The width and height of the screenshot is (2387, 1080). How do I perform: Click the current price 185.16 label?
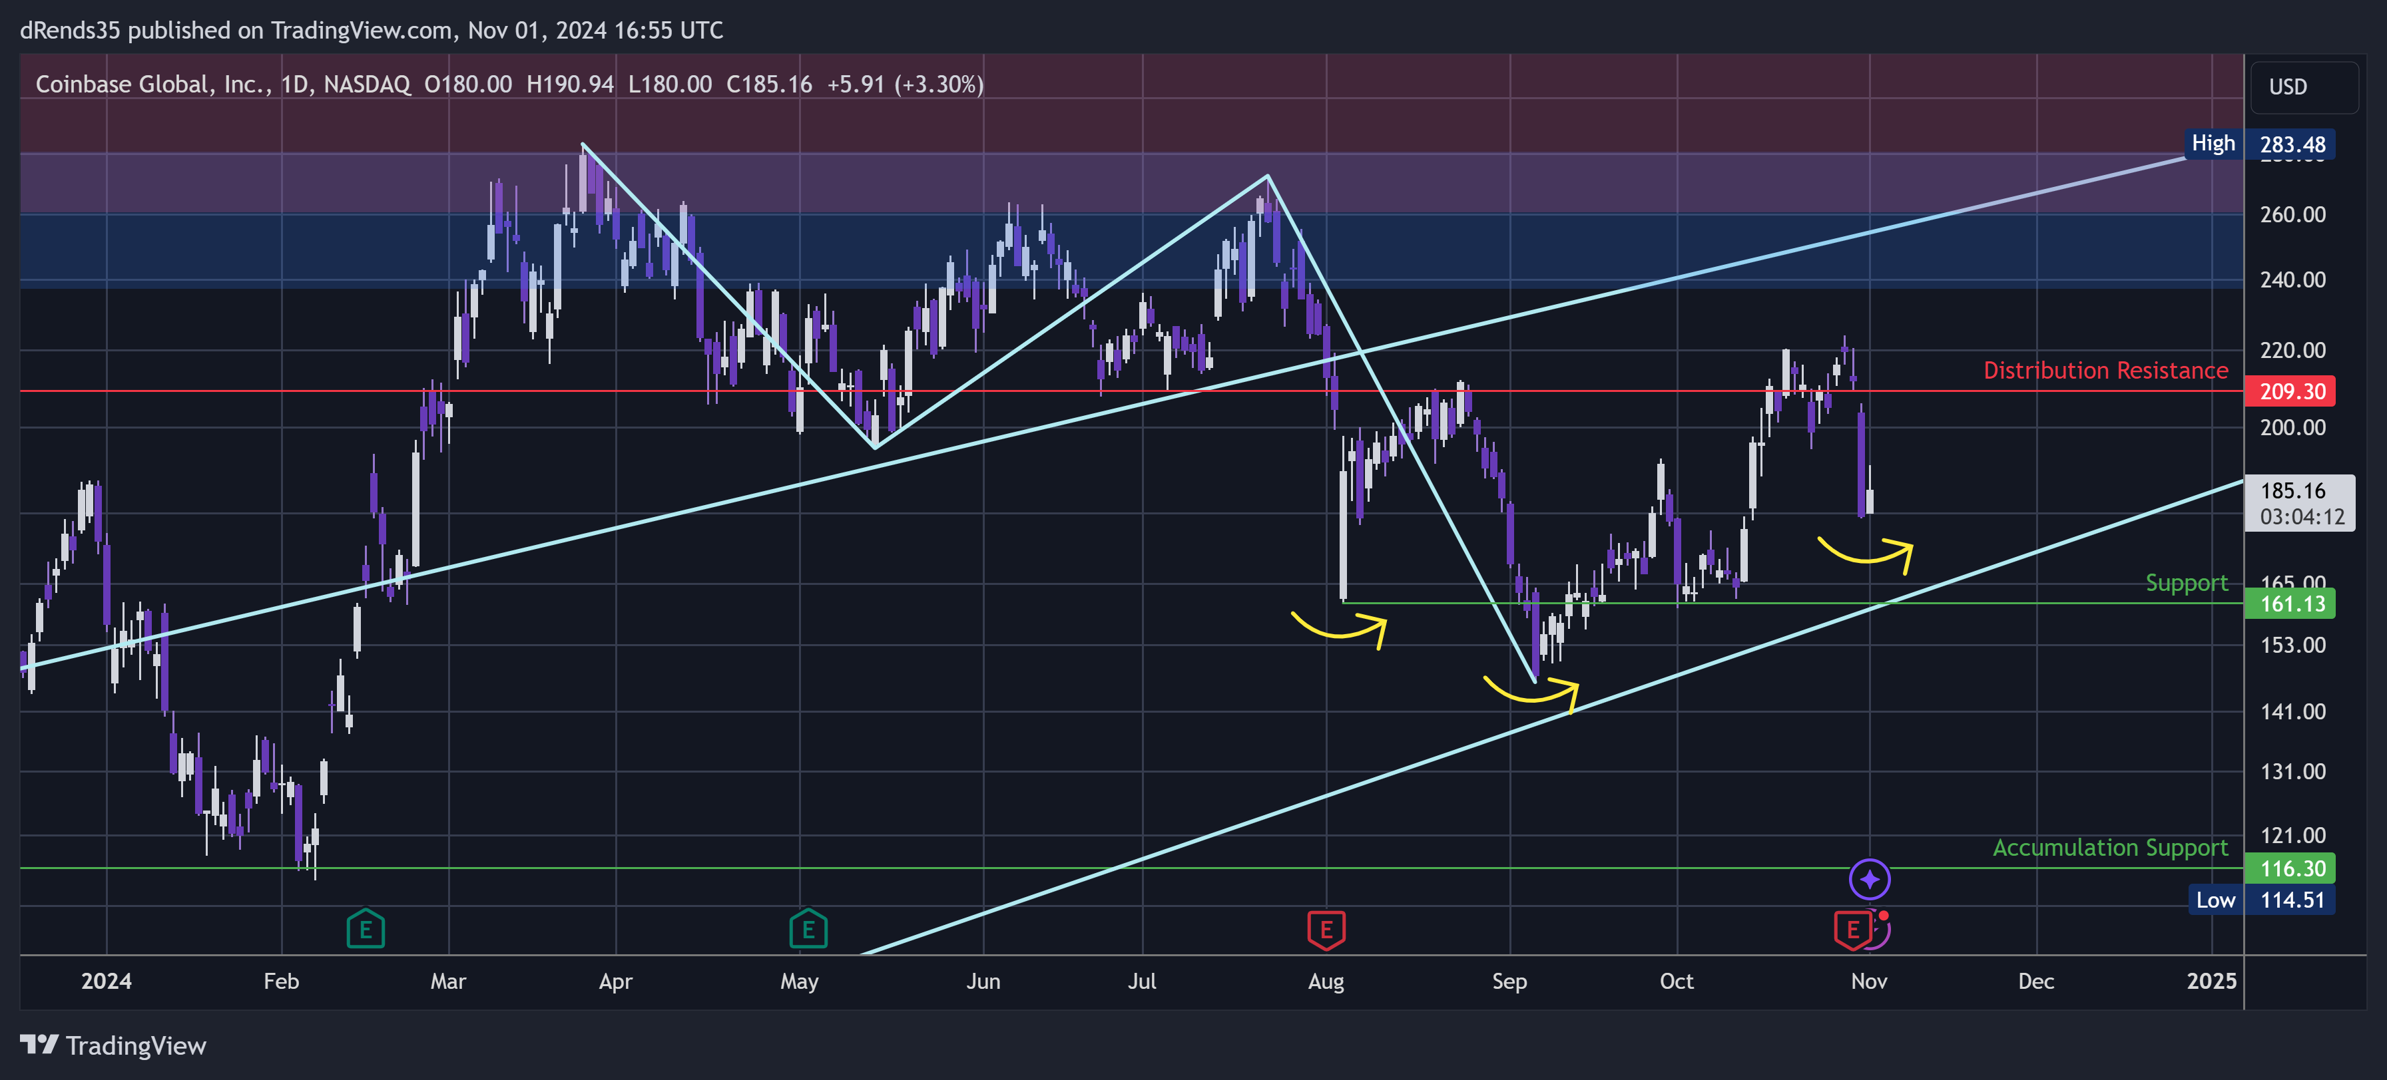[x=2300, y=503]
